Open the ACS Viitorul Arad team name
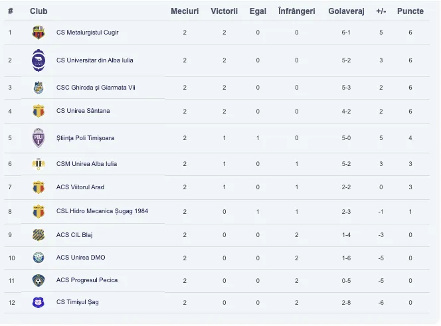 [80, 187]
